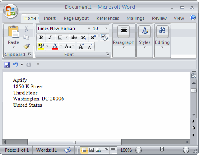213x158 pixels.
Task: Switch to Draft view
Action: [113, 150]
